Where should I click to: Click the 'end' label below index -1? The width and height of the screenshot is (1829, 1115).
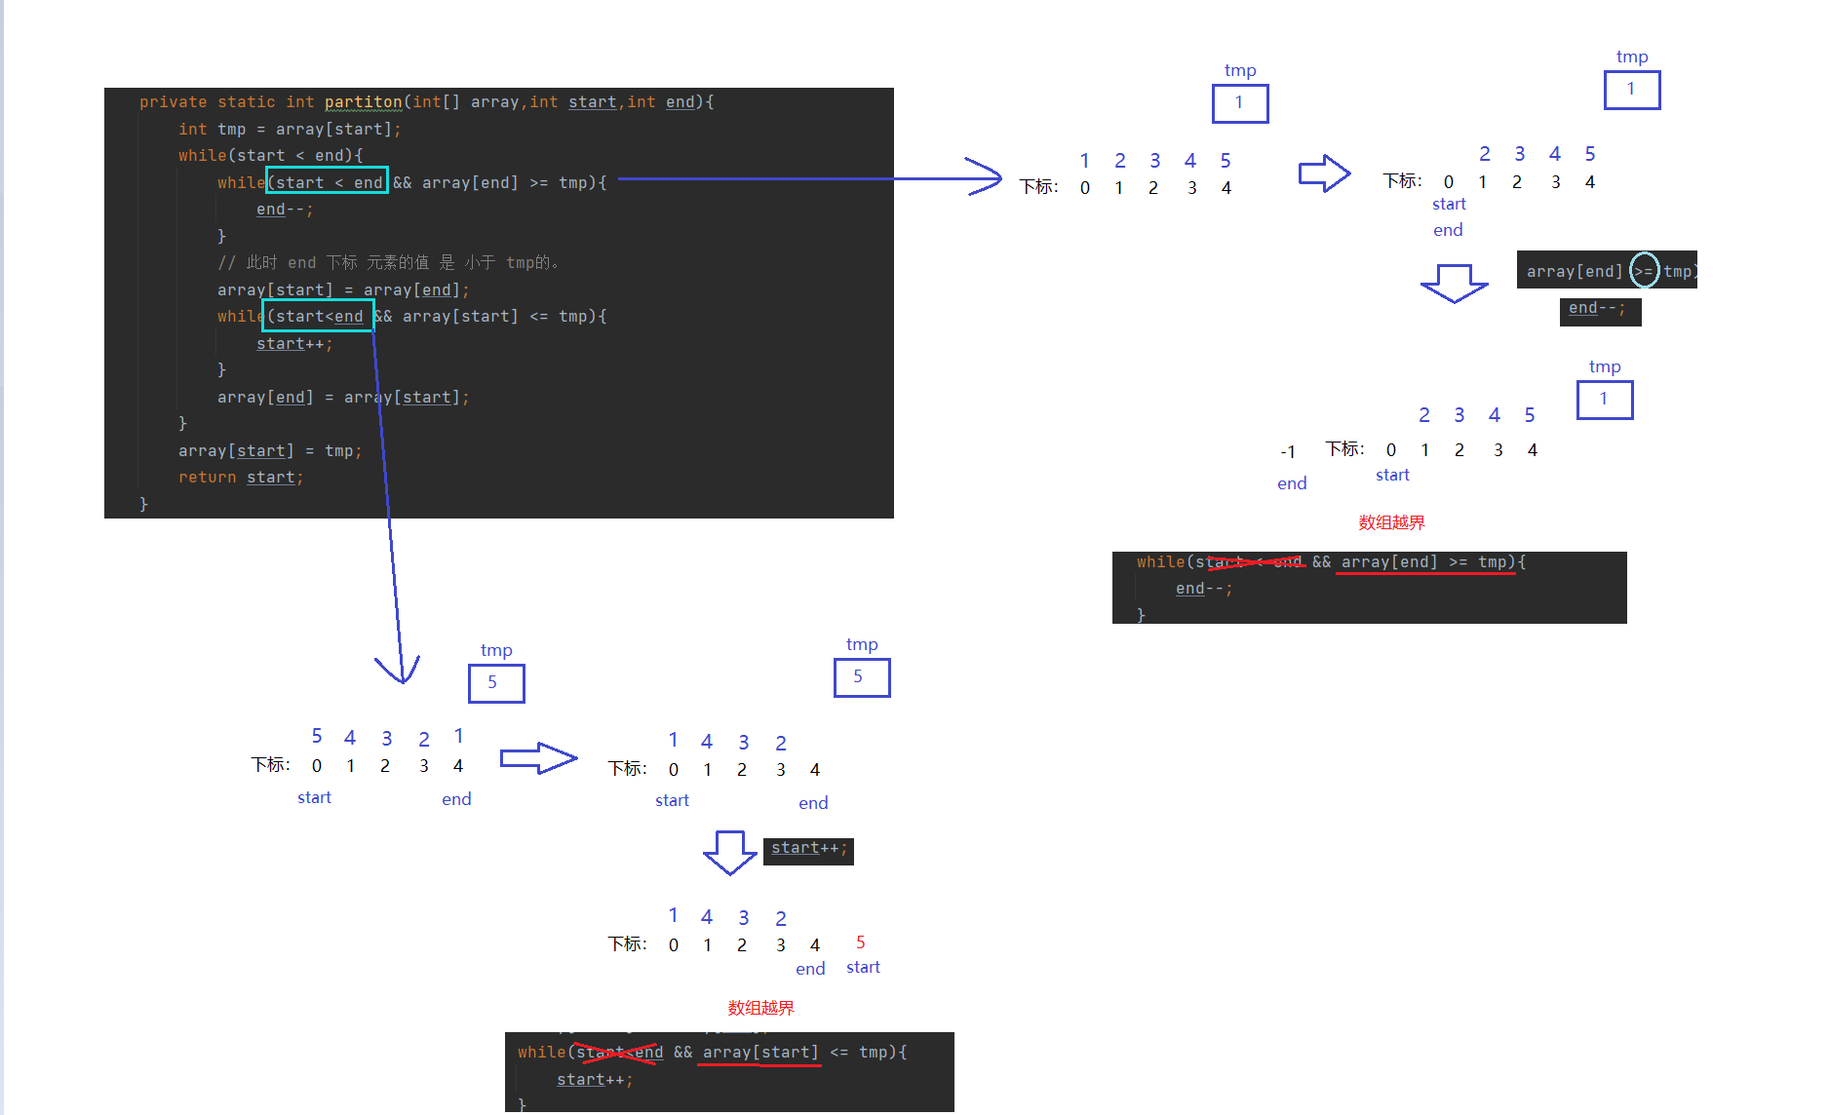tap(1292, 483)
